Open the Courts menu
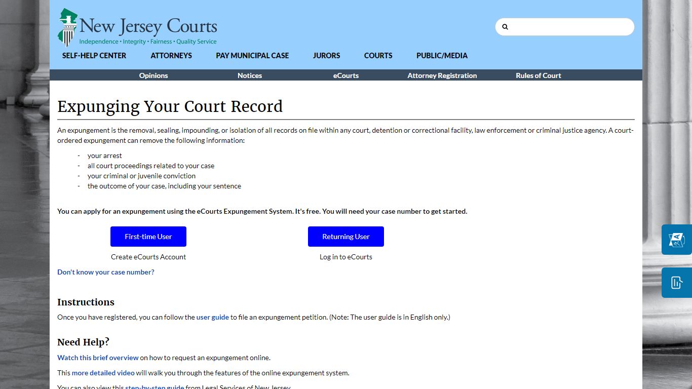The width and height of the screenshot is (692, 389). click(378, 56)
